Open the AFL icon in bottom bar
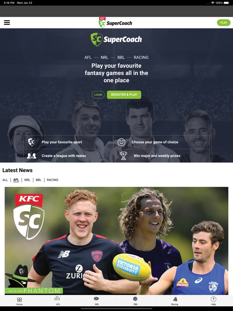This screenshot has height=311, width=233. click(x=57, y=298)
